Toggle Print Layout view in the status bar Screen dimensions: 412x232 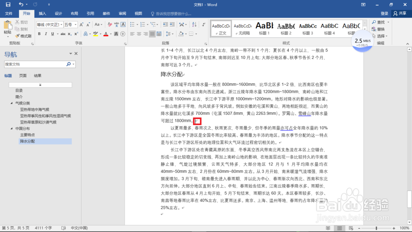pyautogui.click(x=339, y=228)
